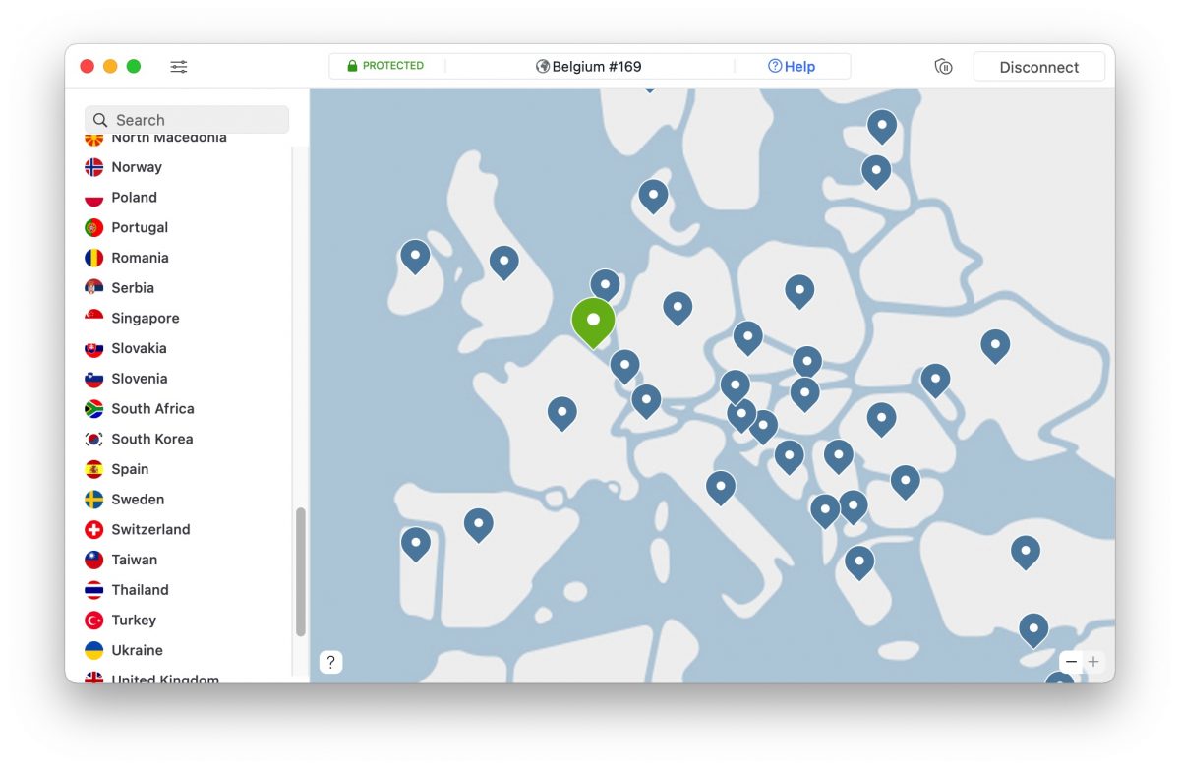
Task: Select the map pin over France
Action: pyautogui.click(x=561, y=413)
